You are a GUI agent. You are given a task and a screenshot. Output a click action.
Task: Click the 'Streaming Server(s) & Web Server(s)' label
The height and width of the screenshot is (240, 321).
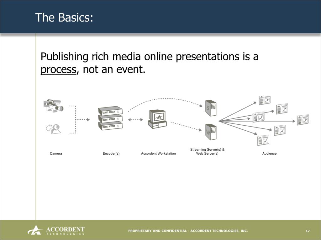click(207, 152)
